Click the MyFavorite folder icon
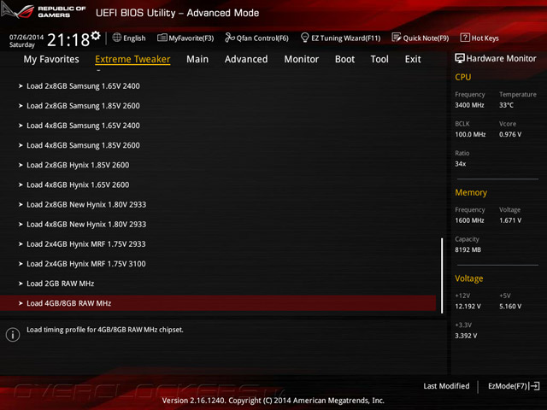Image resolution: width=547 pixels, height=410 pixels. 162,38
